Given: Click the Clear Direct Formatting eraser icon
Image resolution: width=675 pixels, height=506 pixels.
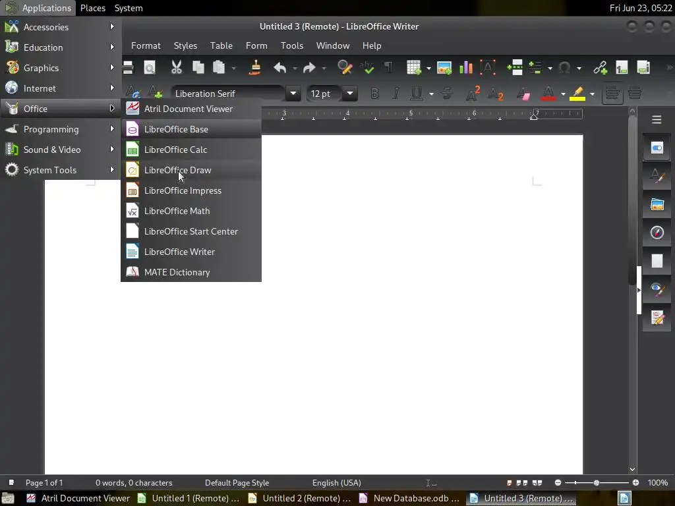Looking at the screenshot, I should pos(523,94).
